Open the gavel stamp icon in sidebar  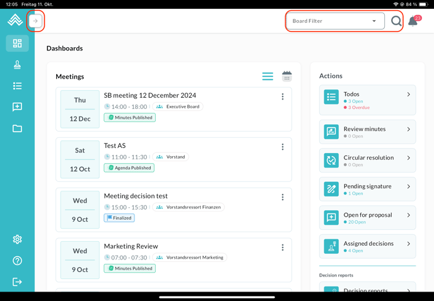point(17,65)
